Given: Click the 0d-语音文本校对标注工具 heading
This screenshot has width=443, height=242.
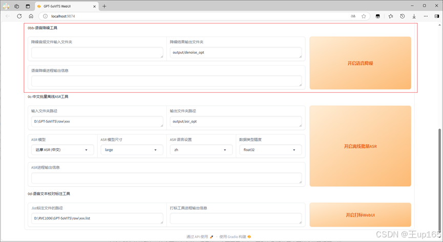Looking at the screenshot, I should click(x=49, y=194).
